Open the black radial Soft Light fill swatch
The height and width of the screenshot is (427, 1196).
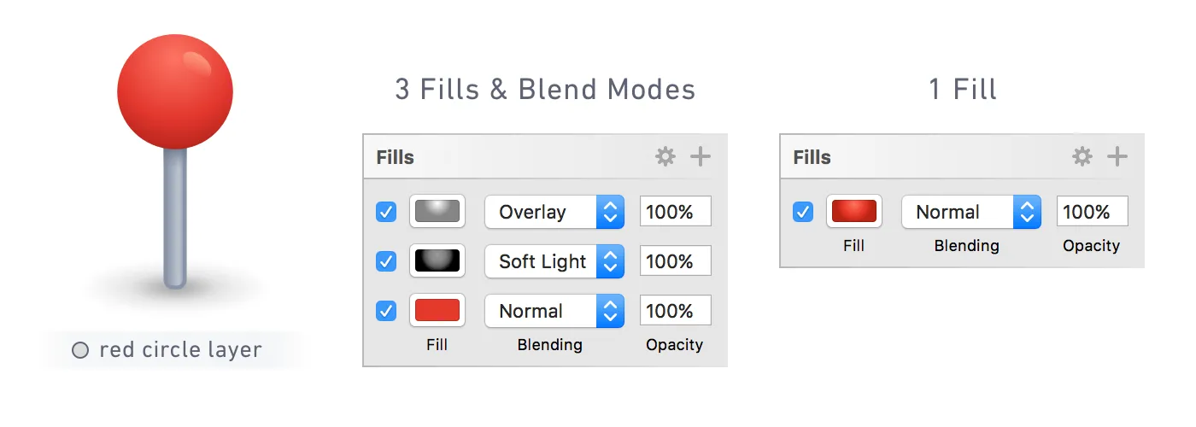(437, 261)
